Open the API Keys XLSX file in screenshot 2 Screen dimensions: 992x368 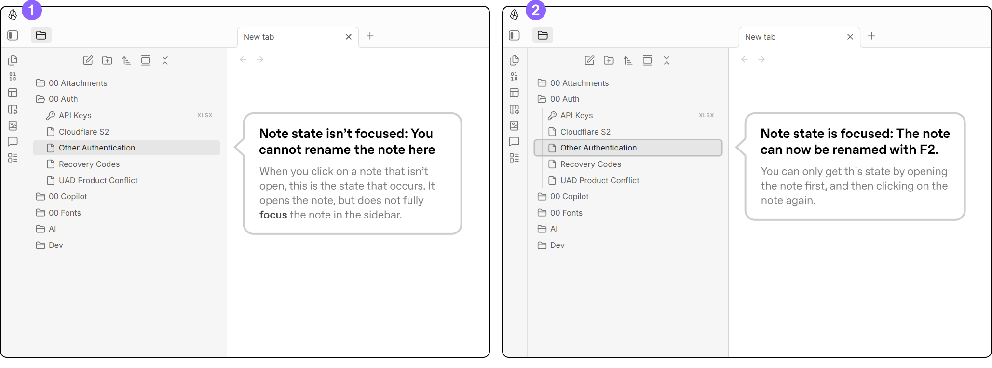pyautogui.click(x=576, y=115)
